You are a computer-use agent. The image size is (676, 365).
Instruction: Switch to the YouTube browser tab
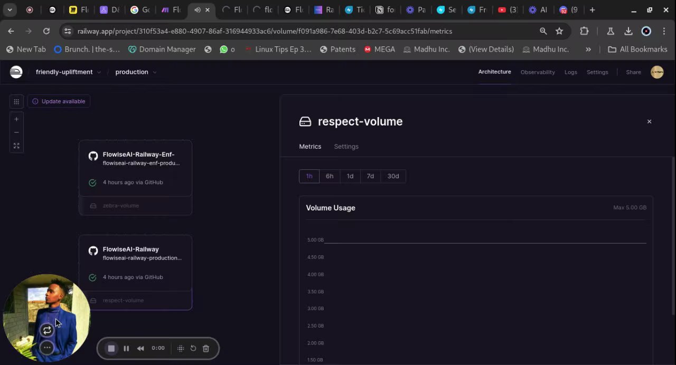(x=508, y=9)
